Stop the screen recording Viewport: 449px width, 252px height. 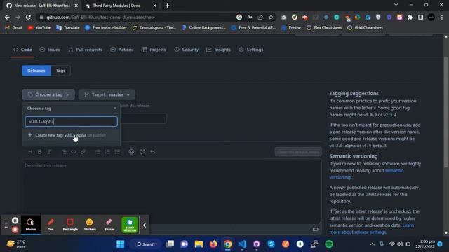pos(15,229)
